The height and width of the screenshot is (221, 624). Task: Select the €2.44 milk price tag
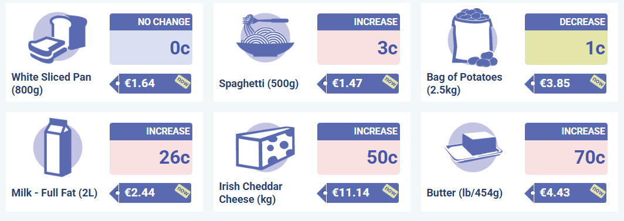pyautogui.click(x=150, y=193)
